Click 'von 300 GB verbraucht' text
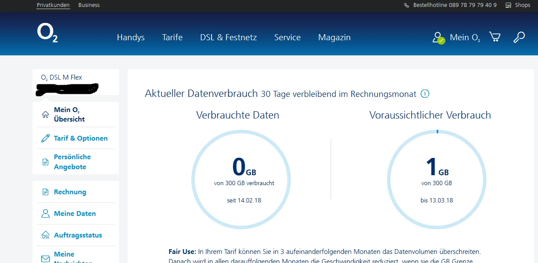The width and height of the screenshot is (538, 263). [x=244, y=183]
